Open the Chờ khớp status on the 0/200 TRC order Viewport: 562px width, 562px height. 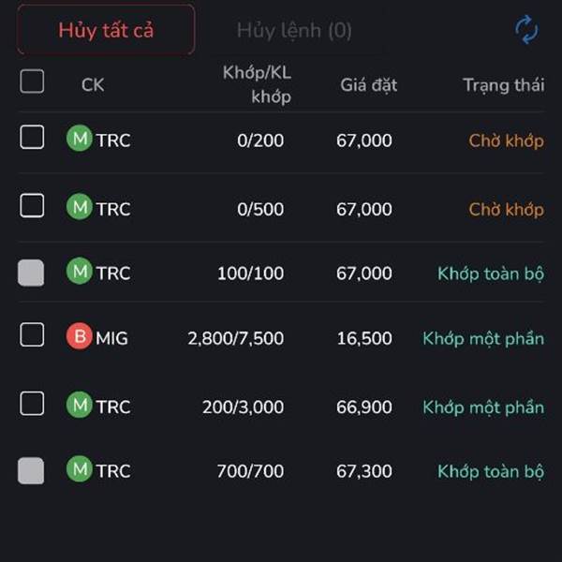click(x=506, y=140)
